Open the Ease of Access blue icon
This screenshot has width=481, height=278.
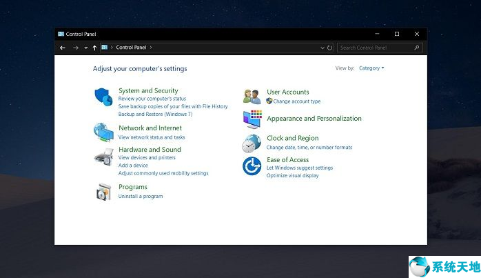click(252, 166)
